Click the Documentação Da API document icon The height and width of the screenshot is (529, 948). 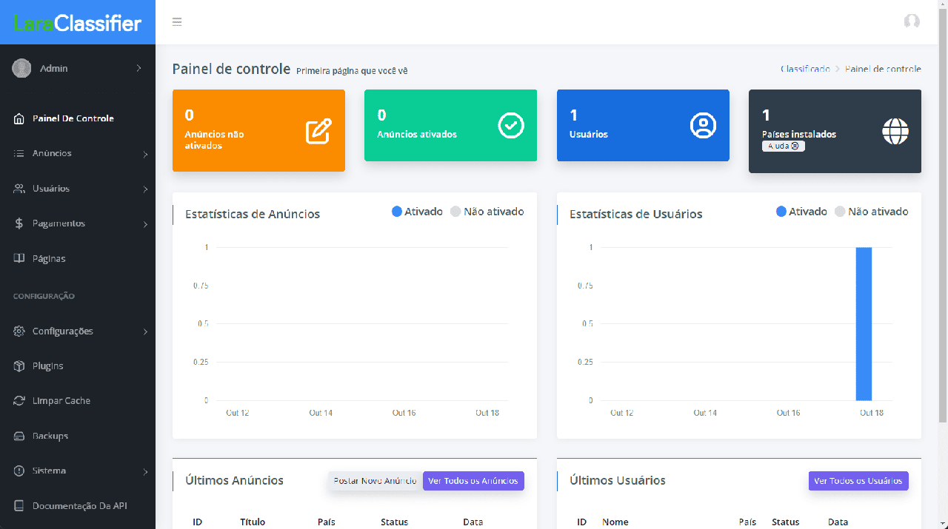pos(19,506)
